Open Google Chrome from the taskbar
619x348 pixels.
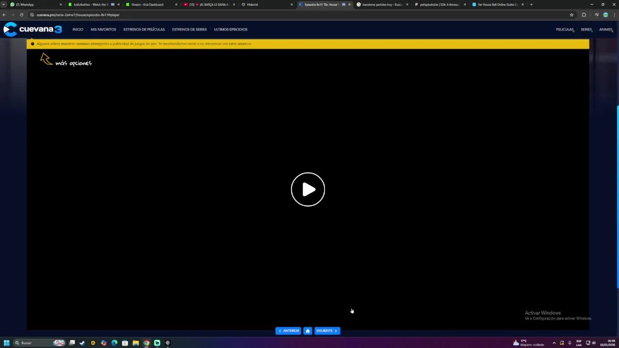point(147,343)
